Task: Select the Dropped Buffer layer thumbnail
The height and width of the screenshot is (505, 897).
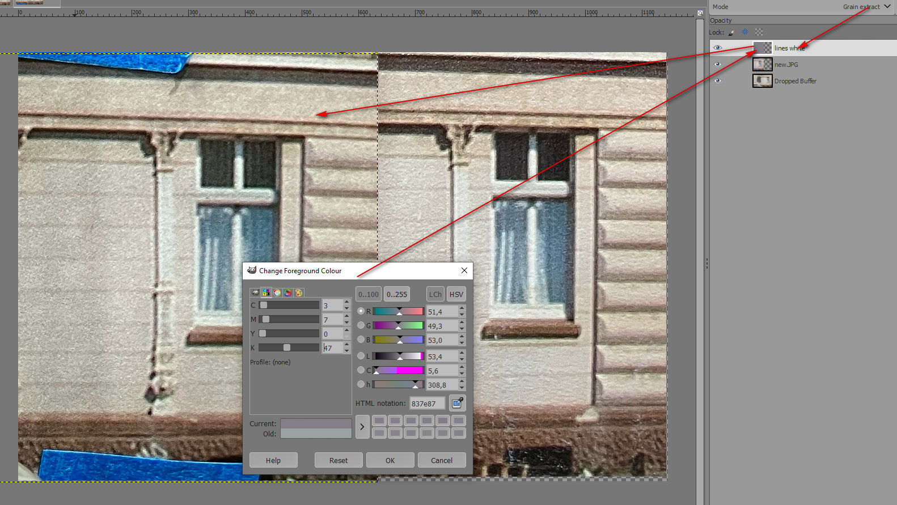Action: pos(763,81)
